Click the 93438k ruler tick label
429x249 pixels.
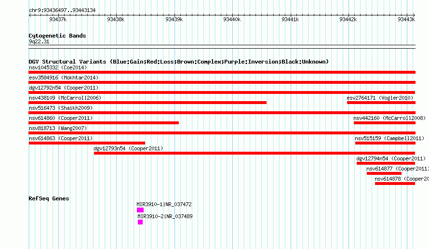pos(116,19)
